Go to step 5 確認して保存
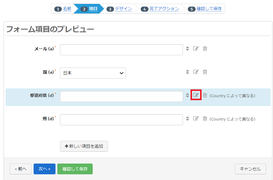Viewport: 273px width, 180px height. tap(209, 9)
